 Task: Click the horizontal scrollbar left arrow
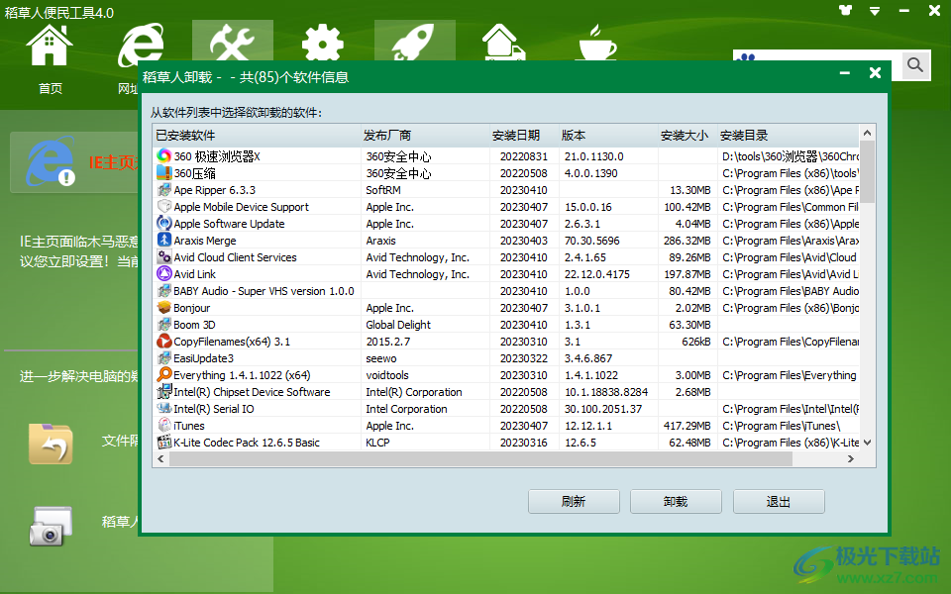[x=160, y=458]
